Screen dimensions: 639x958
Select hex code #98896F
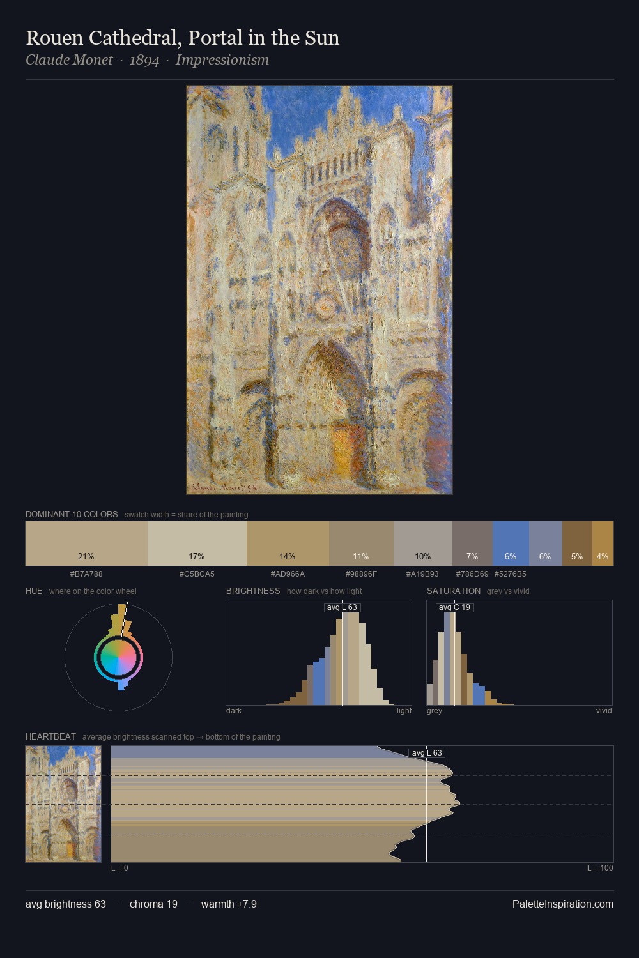click(361, 574)
